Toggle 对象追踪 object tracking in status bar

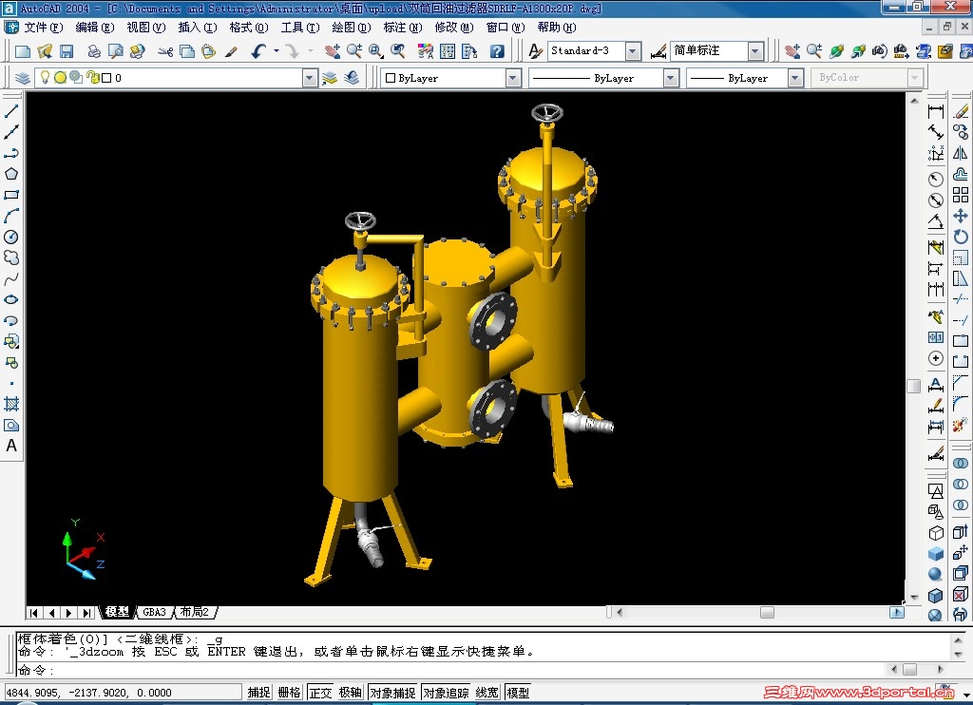[447, 693]
